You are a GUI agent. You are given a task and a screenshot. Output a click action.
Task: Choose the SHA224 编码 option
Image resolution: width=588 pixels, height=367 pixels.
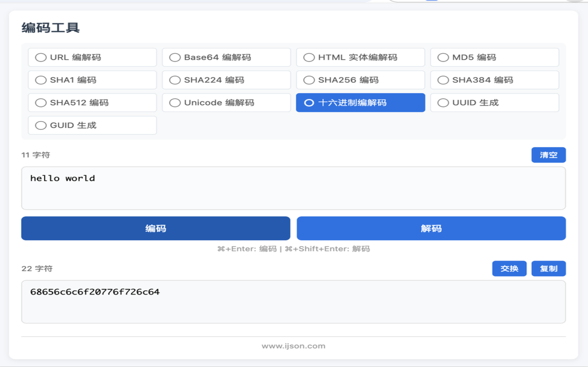click(226, 80)
